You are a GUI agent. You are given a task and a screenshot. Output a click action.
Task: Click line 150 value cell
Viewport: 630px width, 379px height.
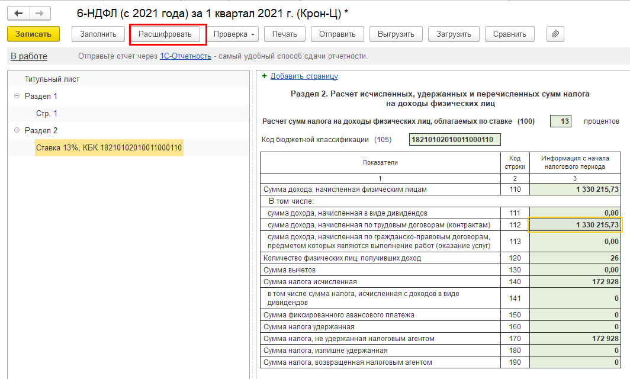(x=575, y=314)
